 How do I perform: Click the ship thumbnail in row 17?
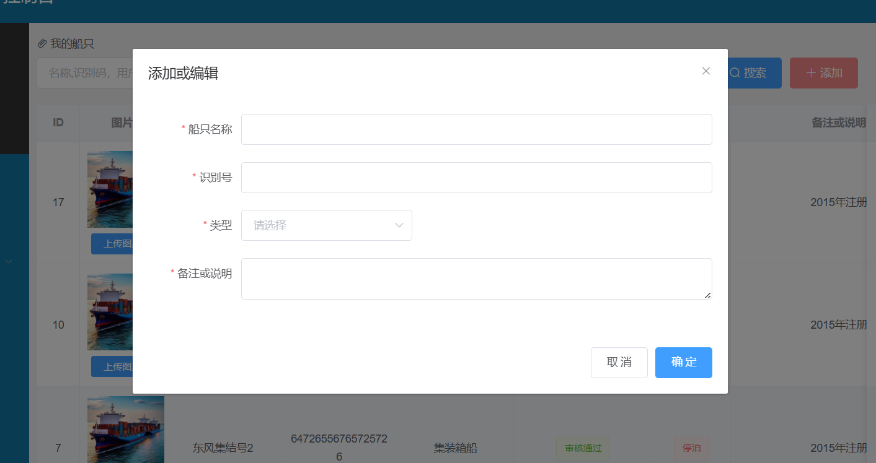110,189
